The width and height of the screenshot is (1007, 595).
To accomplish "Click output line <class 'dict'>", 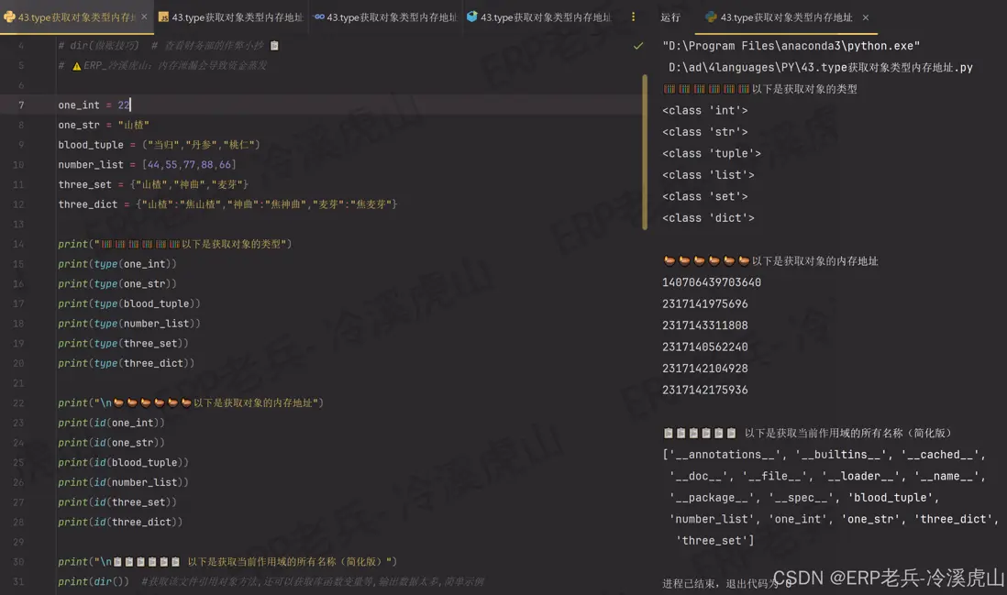I will (708, 218).
